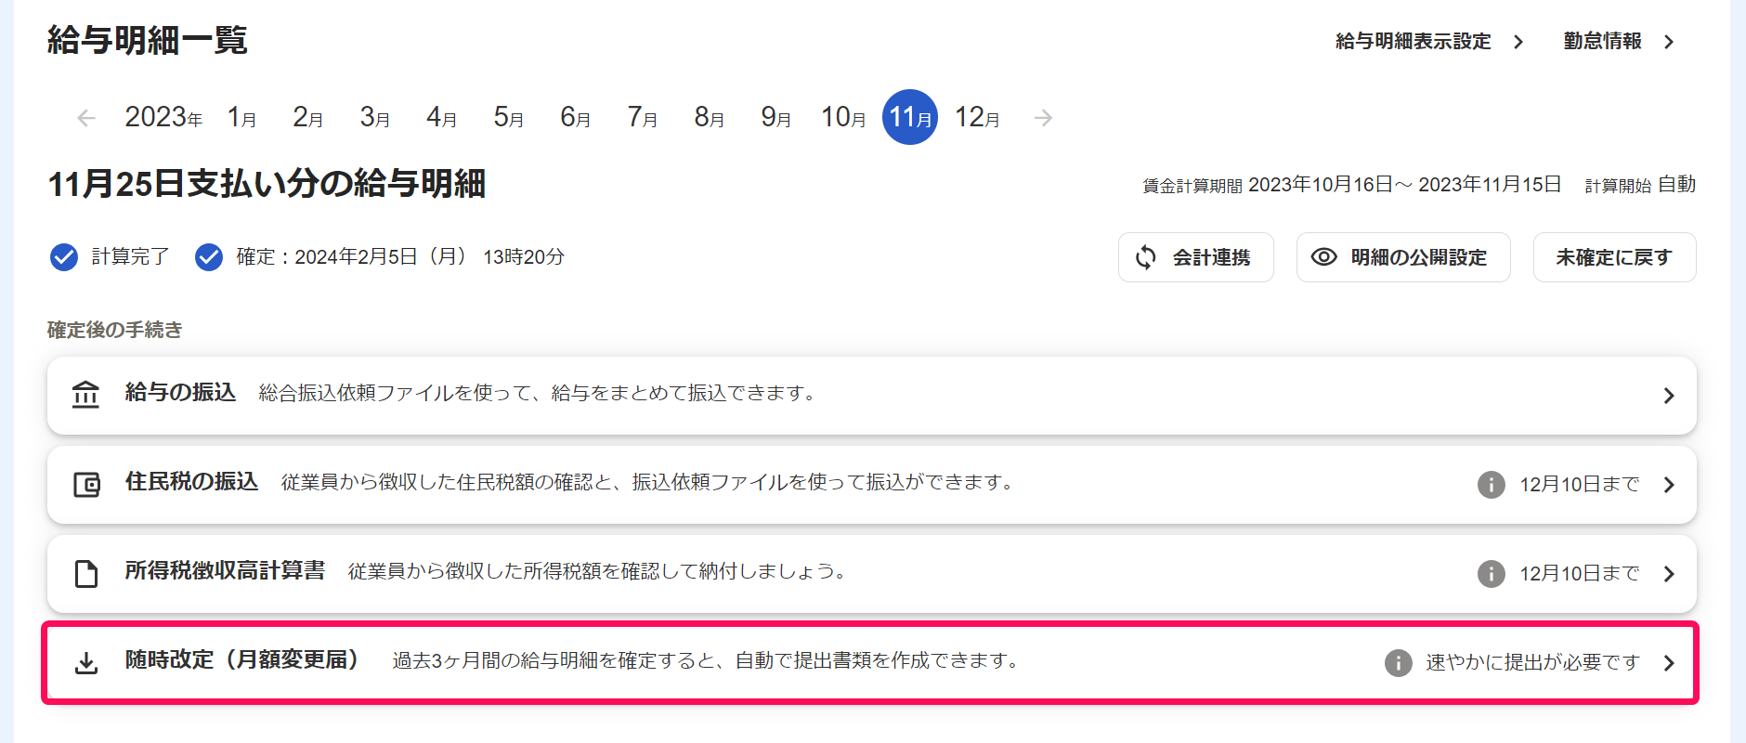The image size is (1746, 743).
Task: Open the 所得税徴収高計算書 procedure title
Action: coord(225,571)
